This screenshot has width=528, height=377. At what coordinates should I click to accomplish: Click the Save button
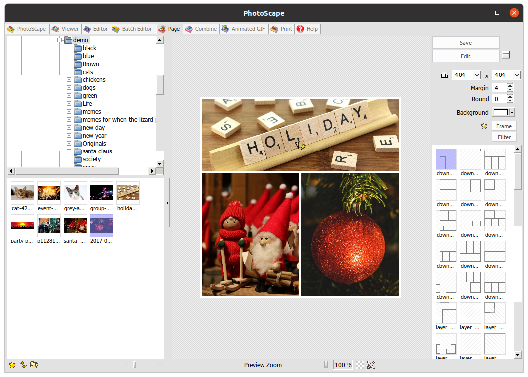(465, 42)
